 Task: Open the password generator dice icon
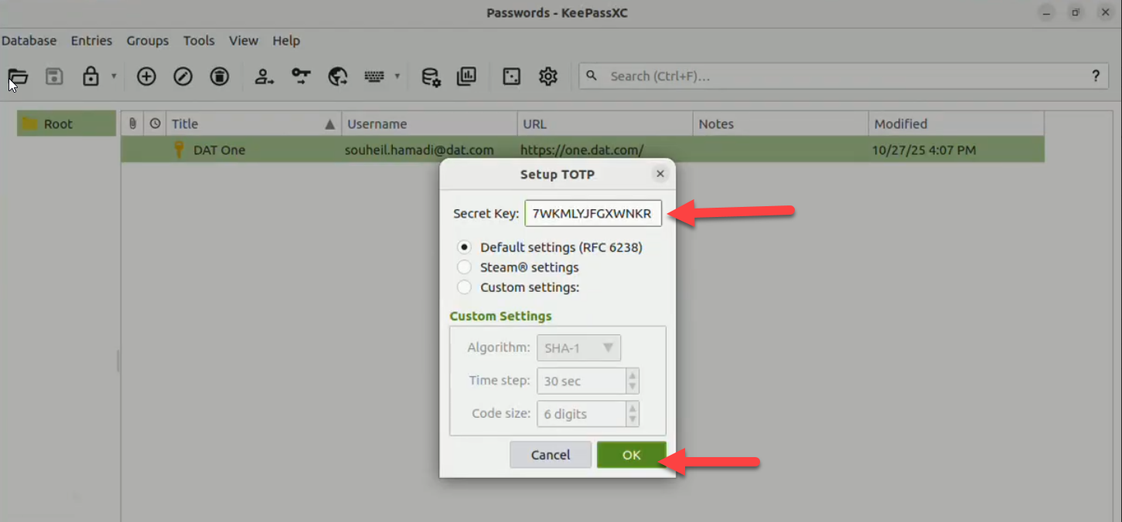[x=511, y=76]
